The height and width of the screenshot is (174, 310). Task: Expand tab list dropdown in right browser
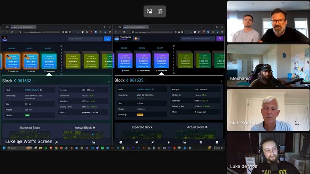coord(201,27)
